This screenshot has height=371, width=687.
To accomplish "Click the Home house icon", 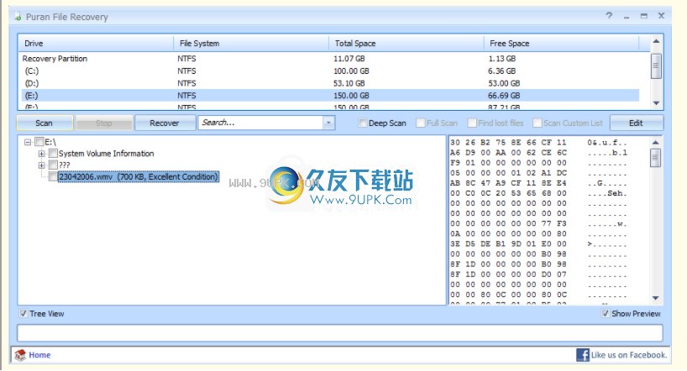I will [x=20, y=355].
